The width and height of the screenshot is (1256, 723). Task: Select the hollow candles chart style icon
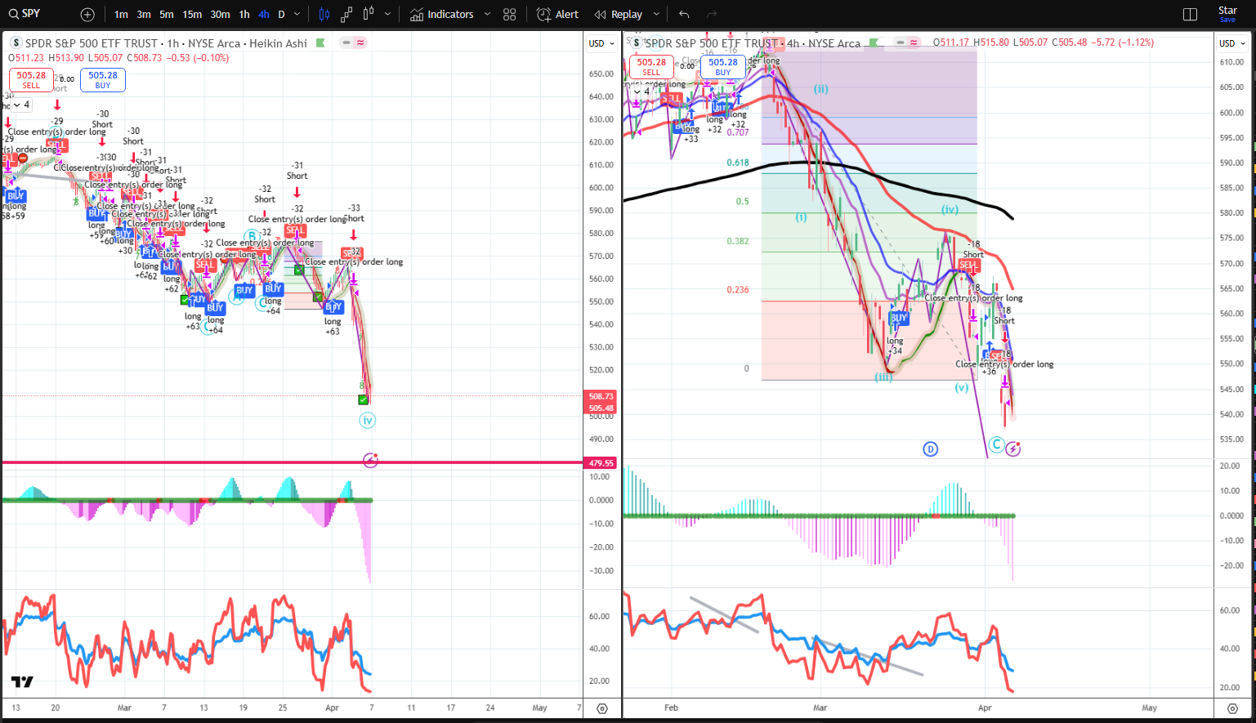click(369, 15)
